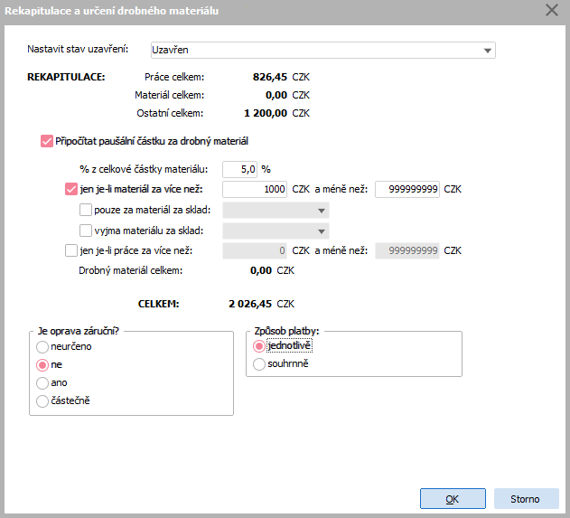Enable 'pouze za materiál za sklad' checkbox
Viewport: 570px width, 518px height.
pyautogui.click(x=86, y=210)
